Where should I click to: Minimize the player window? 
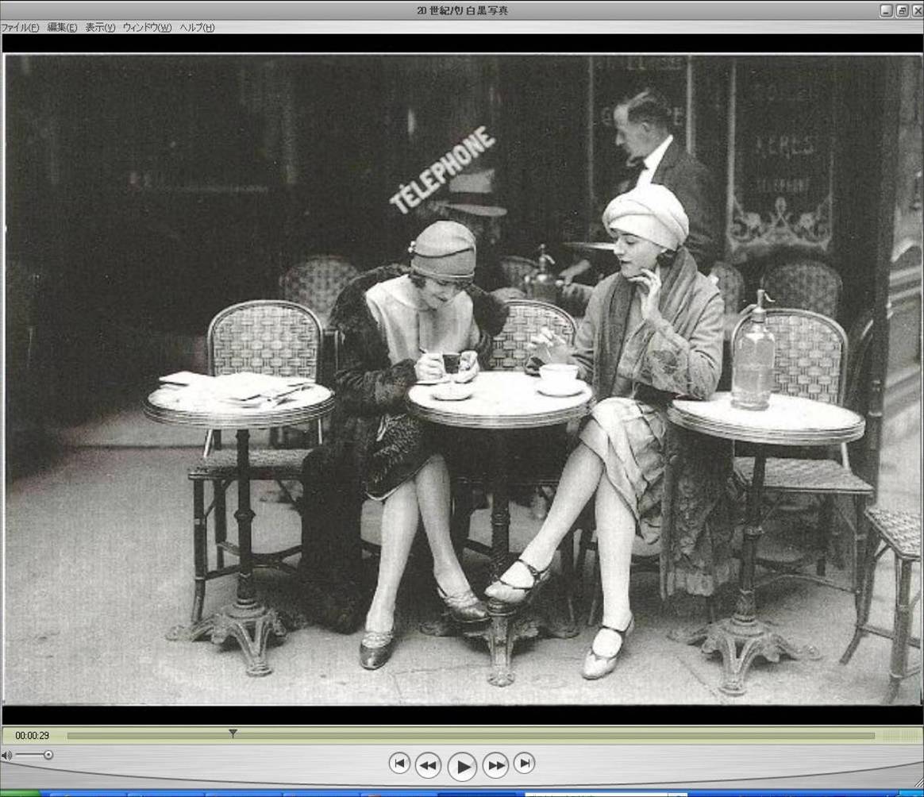coord(886,10)
